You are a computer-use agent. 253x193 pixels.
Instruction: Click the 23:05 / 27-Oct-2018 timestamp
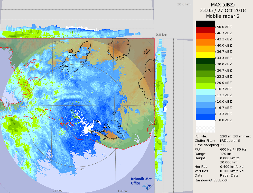tap(223, 11)
